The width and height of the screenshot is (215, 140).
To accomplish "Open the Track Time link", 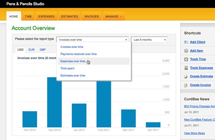I will (198, 59).
